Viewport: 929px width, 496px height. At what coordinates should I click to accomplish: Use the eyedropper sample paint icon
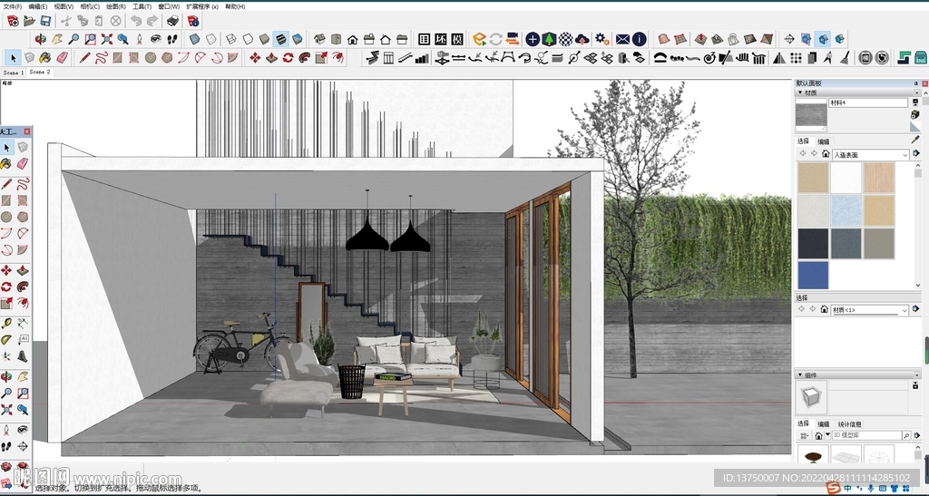pyautogui.click(x=914, y=139)
